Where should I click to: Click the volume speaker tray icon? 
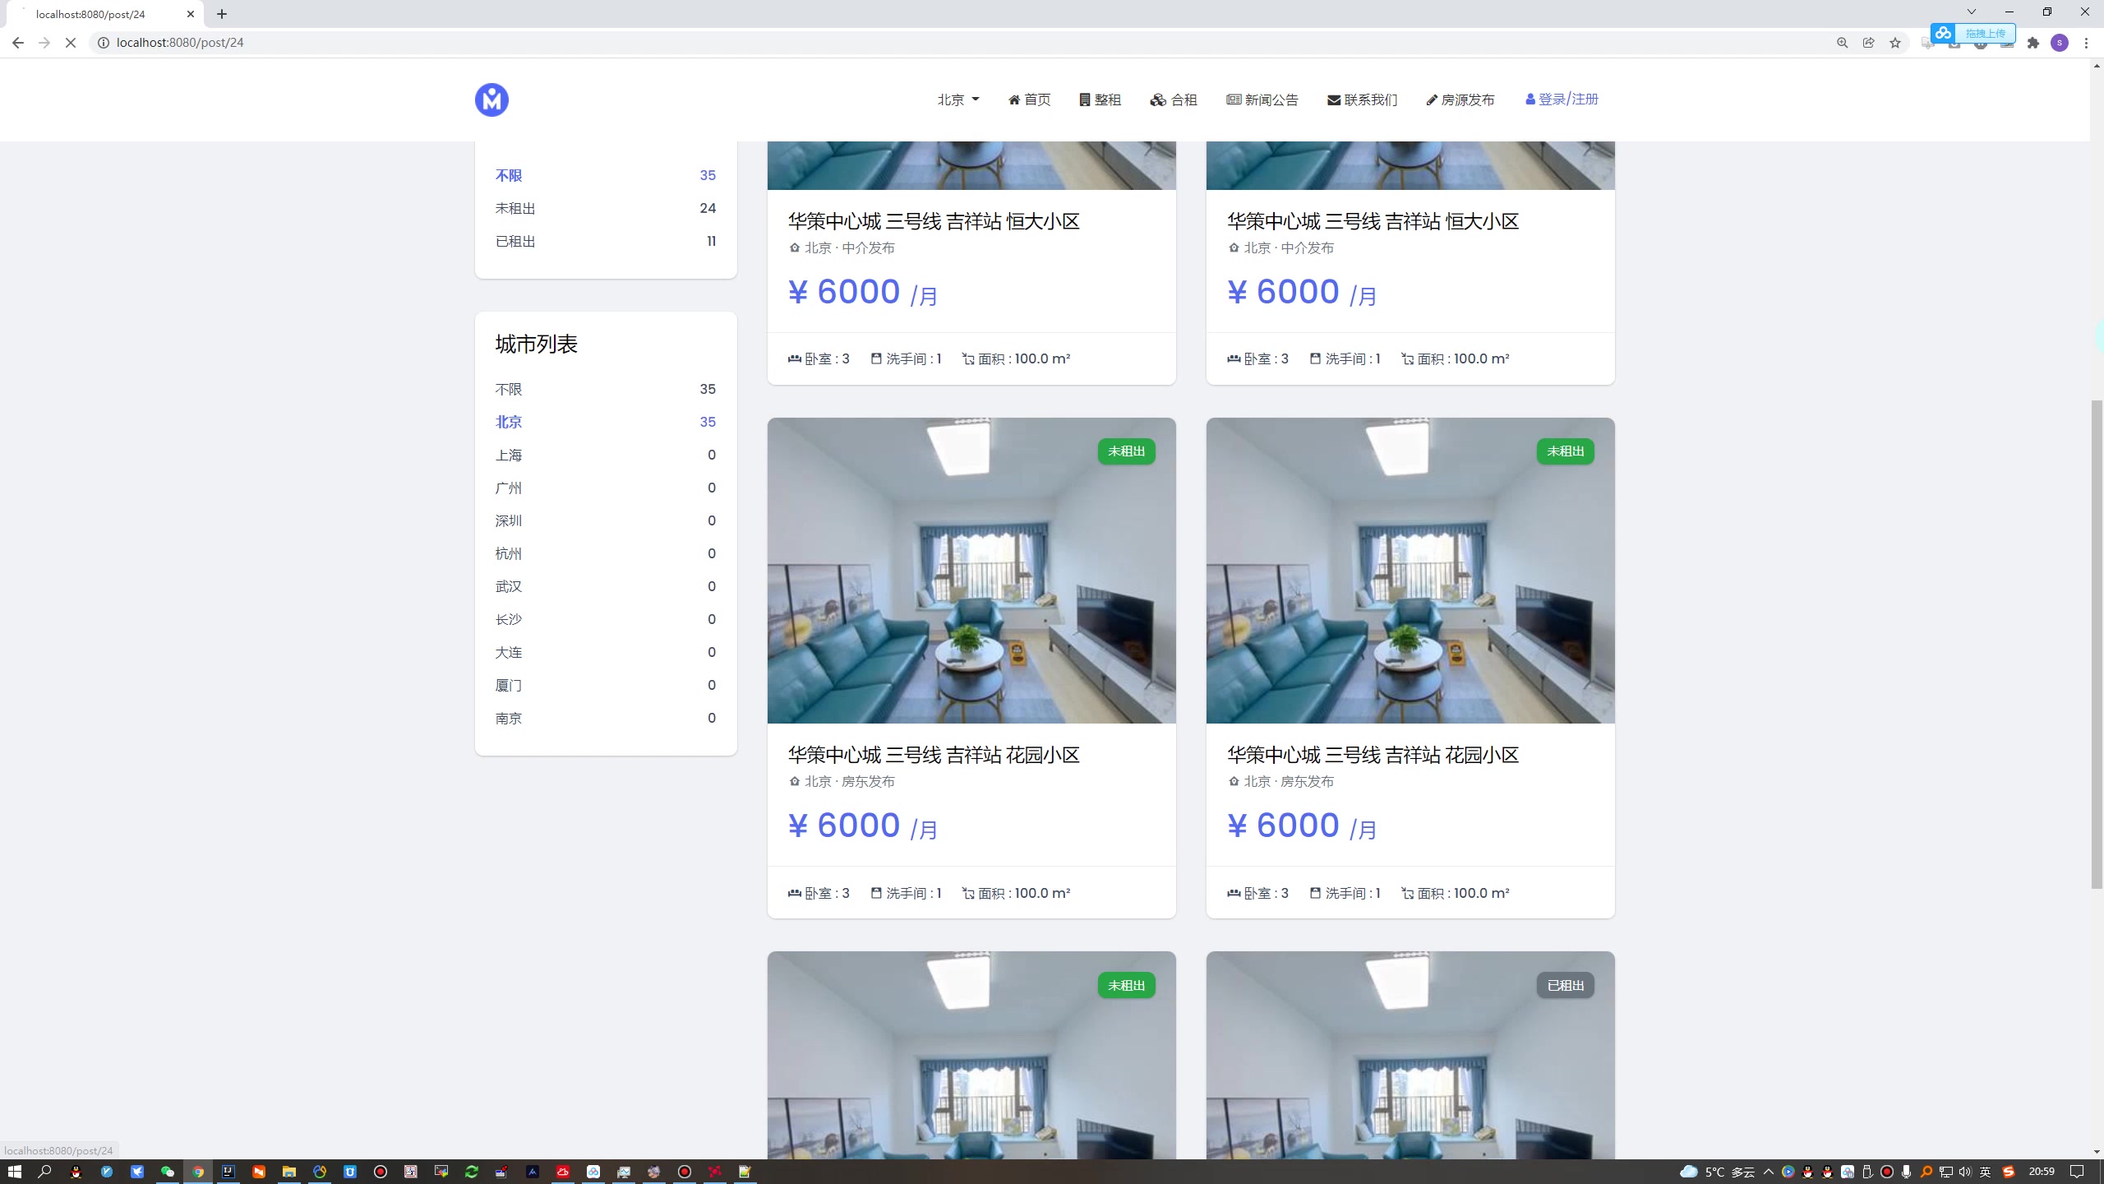click(x=1965, y=1172)
